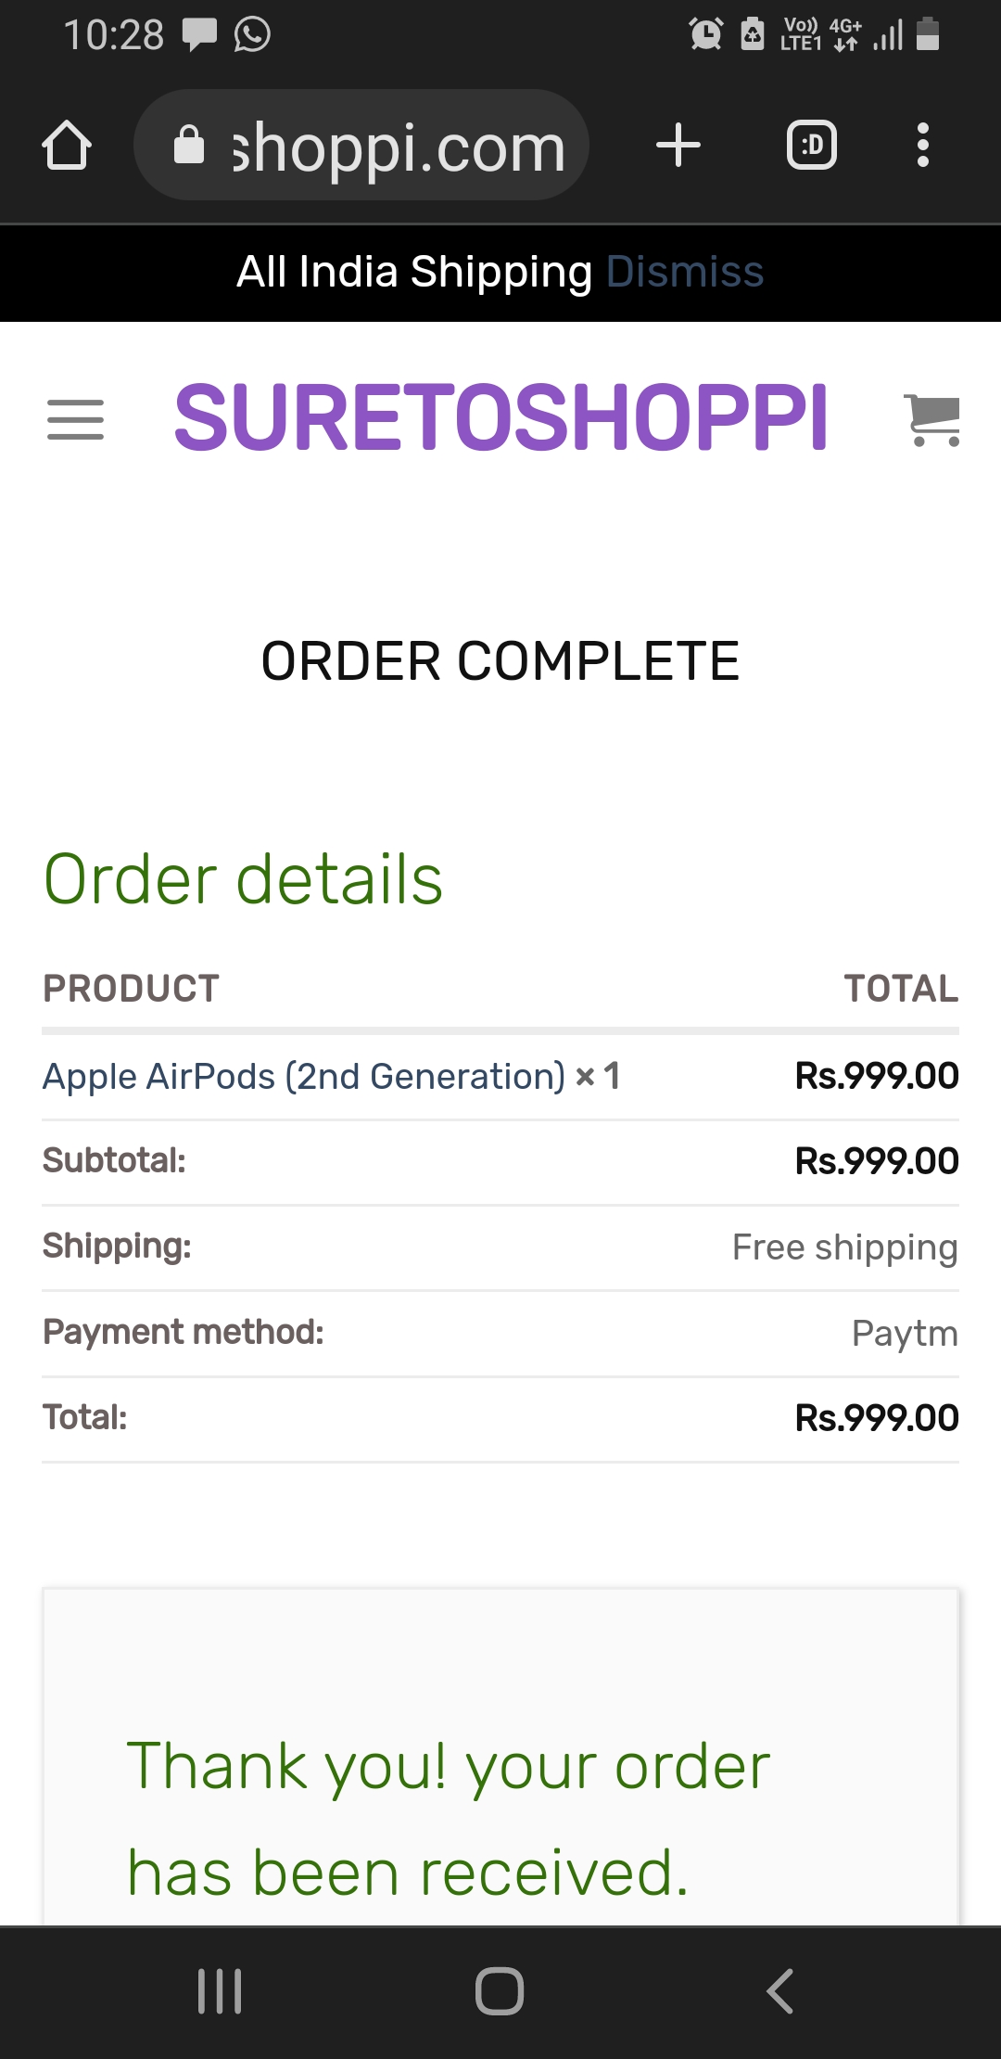Tap the order received thank you message

(x=449, y=1818)
